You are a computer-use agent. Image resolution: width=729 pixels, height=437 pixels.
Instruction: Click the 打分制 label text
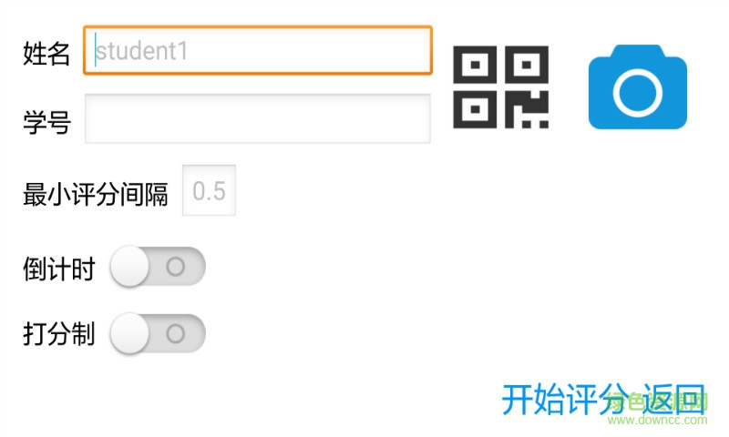tap(59, 334)
